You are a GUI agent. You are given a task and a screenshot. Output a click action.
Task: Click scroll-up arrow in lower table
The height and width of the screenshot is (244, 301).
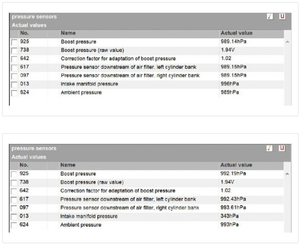pyautogui.click(x=287, y=174)
